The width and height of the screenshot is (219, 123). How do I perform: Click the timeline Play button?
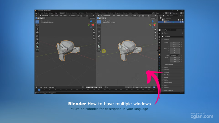click(x=93, y=87)
